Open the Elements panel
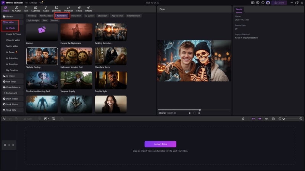Screen dimensions: 305x171 pyautogui.click(x=56, y=9)
